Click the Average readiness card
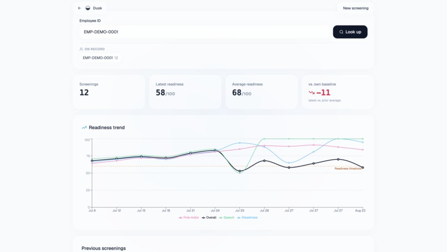The width and height of the screenshot is (447, 252). point(261,92)
